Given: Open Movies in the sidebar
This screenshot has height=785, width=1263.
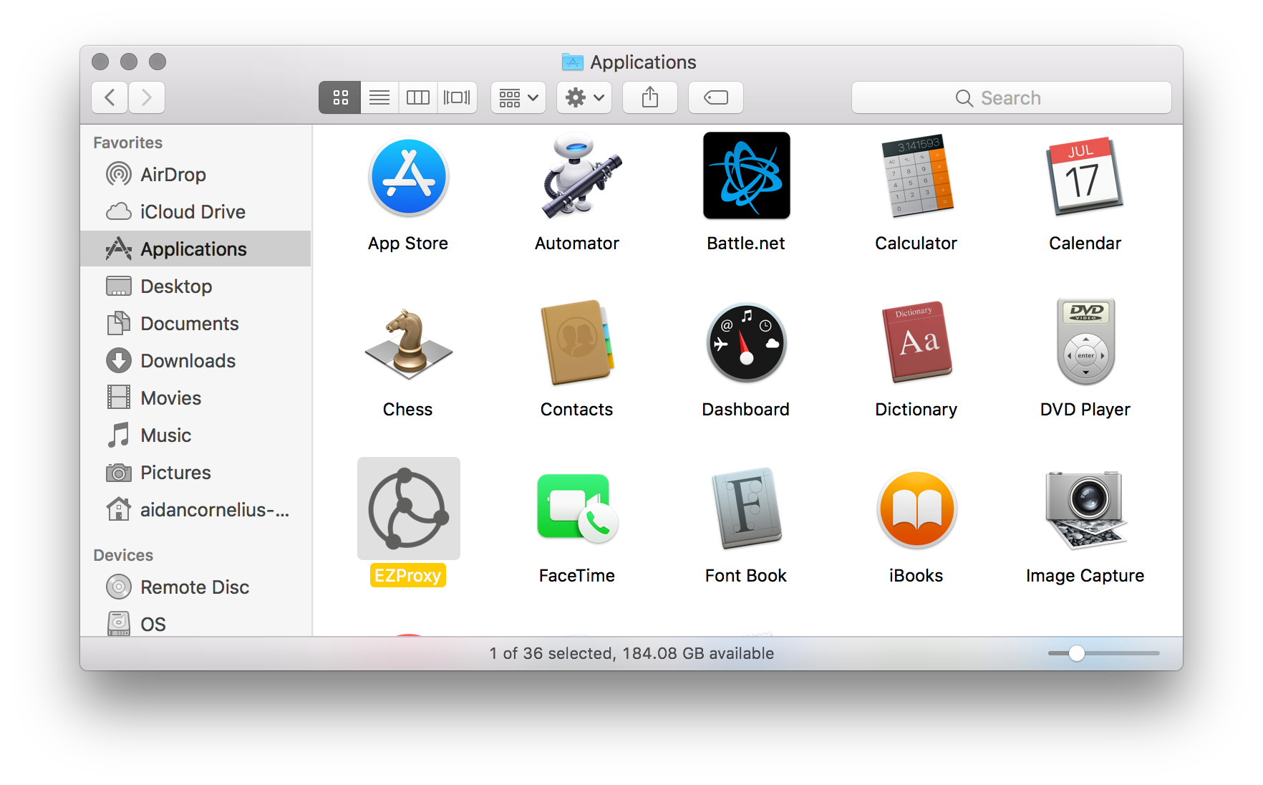Looking at the screenshot, I should 195,398.
